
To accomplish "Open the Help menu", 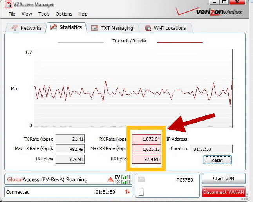I will tap(83, 14).
